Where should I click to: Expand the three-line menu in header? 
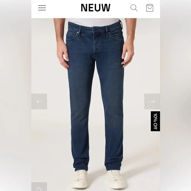pyautogui.click(x=42, y=8)
